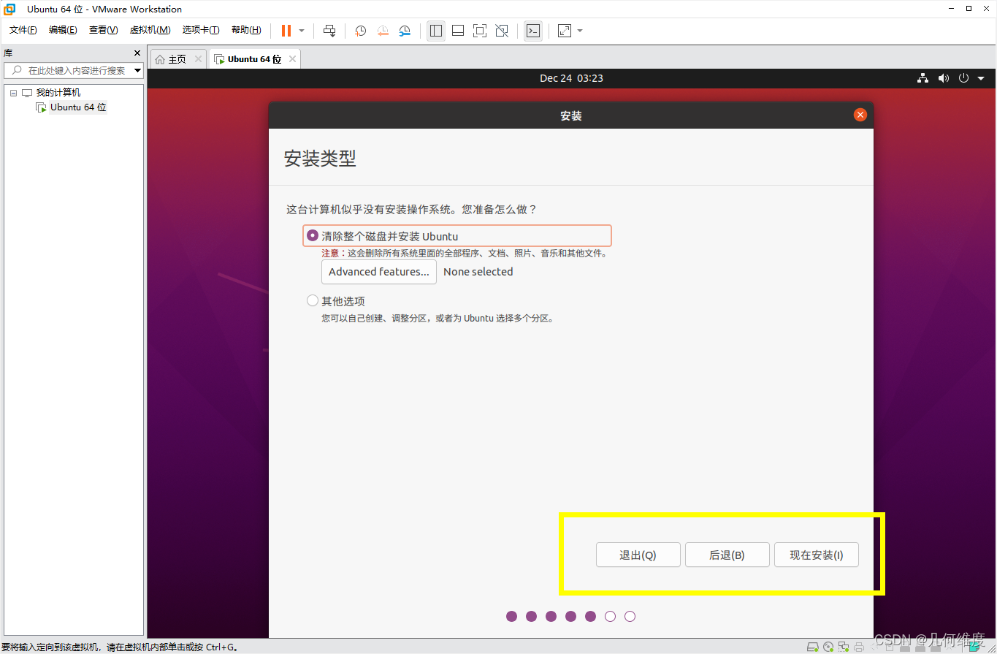Open the 编辑(E) menu
997x654 pixels.
[63, 30]
